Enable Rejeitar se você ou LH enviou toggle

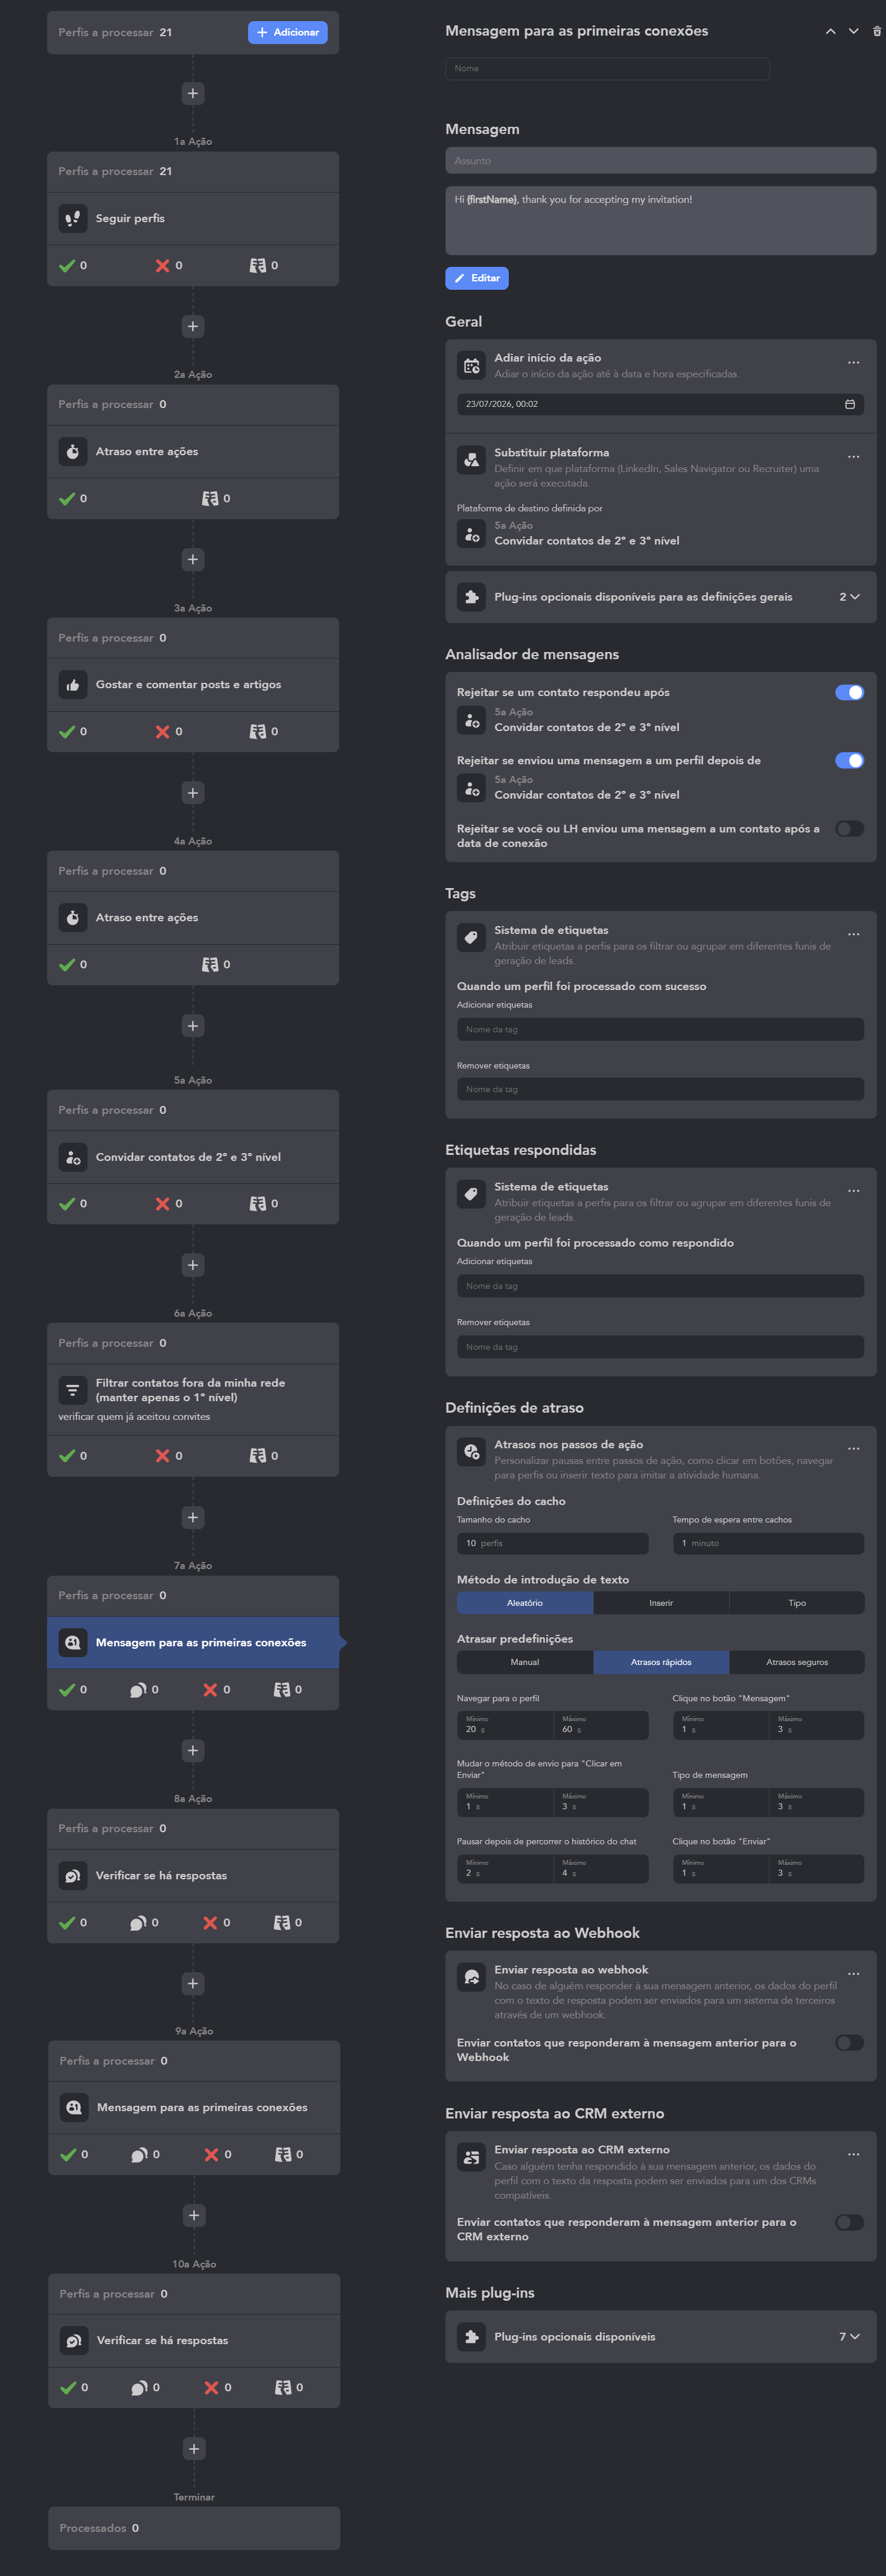coord(849,828)
